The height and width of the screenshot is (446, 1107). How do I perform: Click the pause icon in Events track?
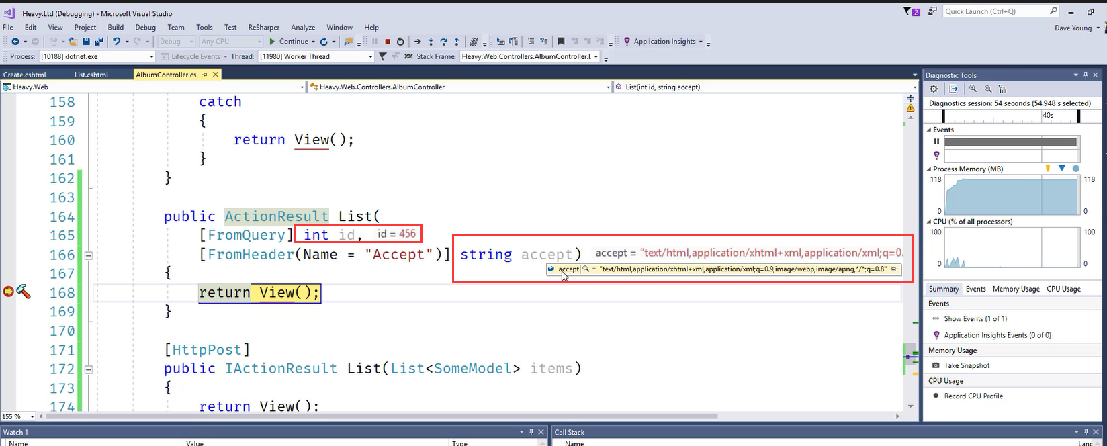click(936, 142)
